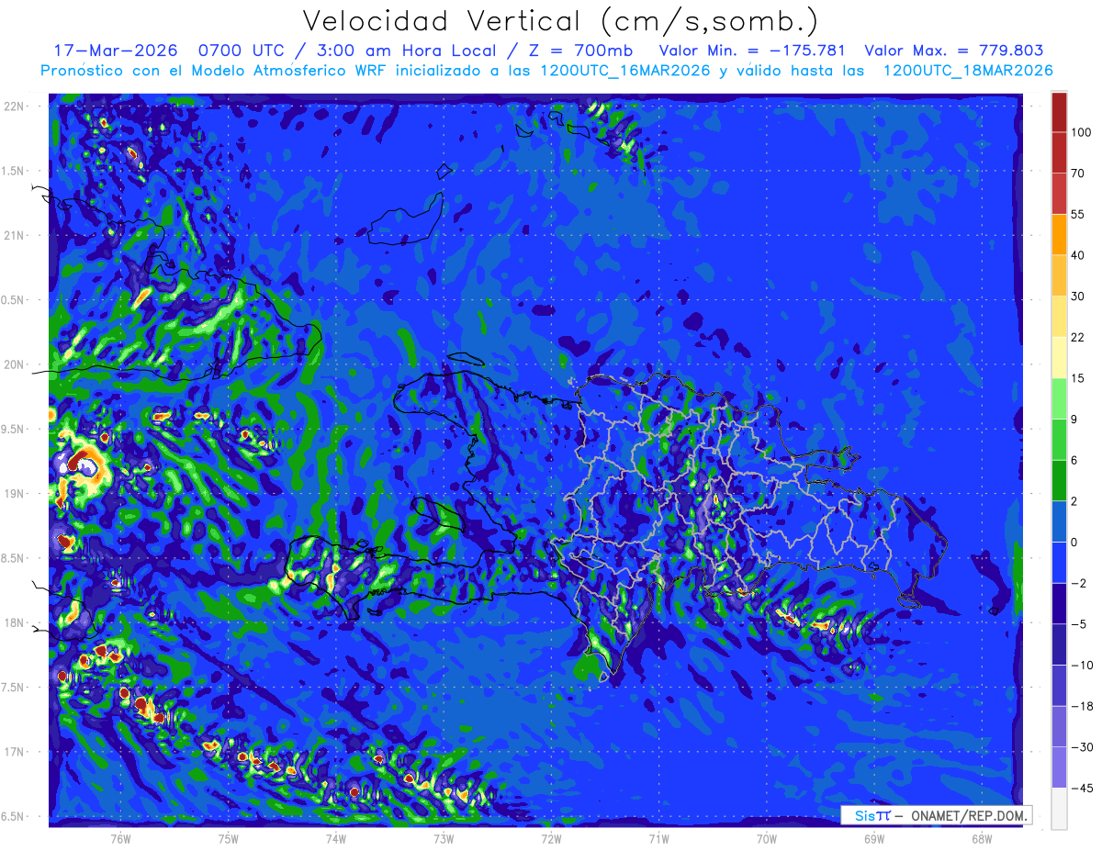Screen dimensions: 1102x851
Task: Click the '75W' longitude label
Action: click(x=229, y=838)
